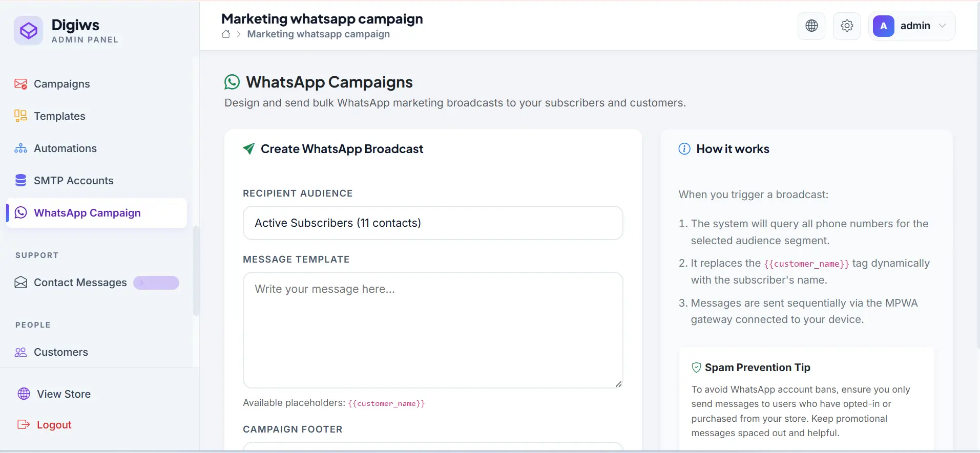
Task: Click the home breadcrumb icon
Action: (x=226, y=34)
